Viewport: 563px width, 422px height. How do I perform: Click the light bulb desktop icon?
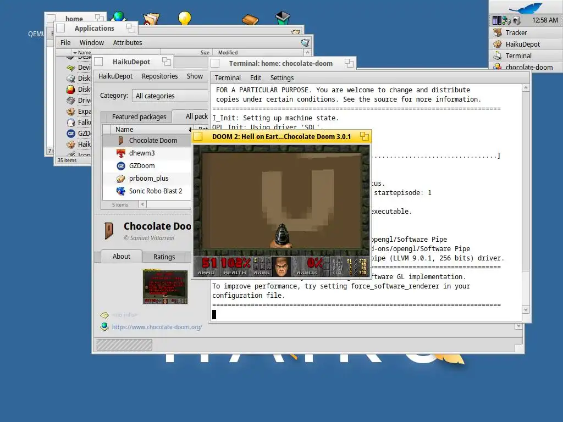tap(185, 18)
